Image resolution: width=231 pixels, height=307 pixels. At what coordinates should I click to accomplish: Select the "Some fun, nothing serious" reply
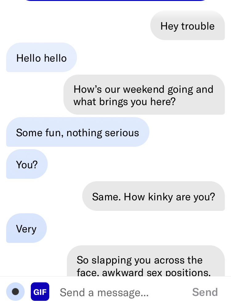tap(78, 132)
